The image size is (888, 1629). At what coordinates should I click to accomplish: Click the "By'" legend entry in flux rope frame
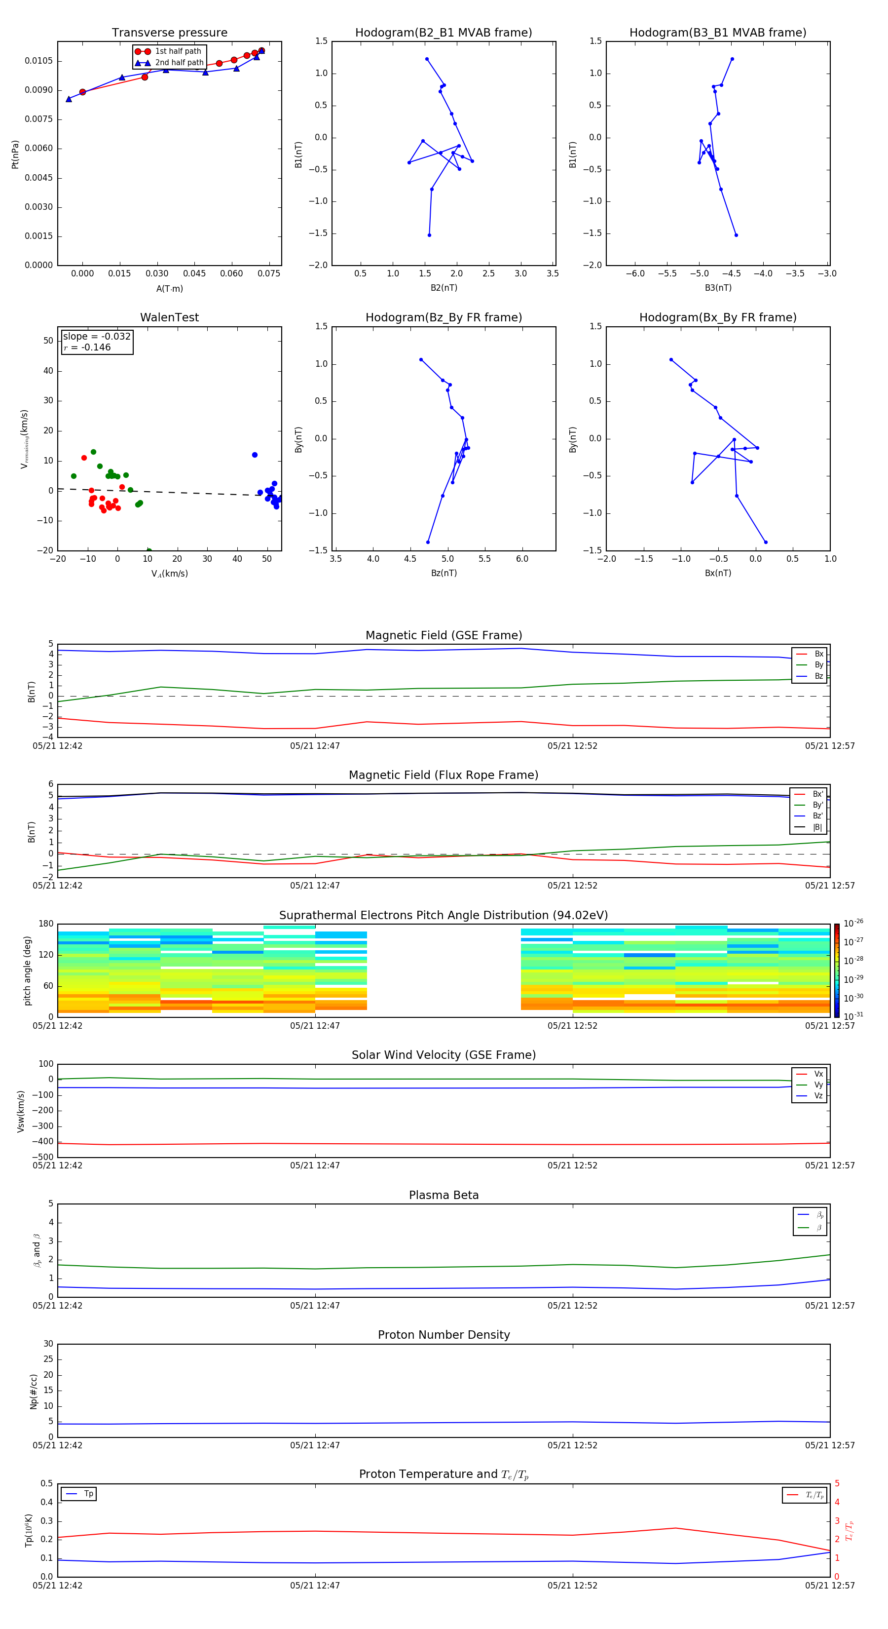[x=809, y=805]
